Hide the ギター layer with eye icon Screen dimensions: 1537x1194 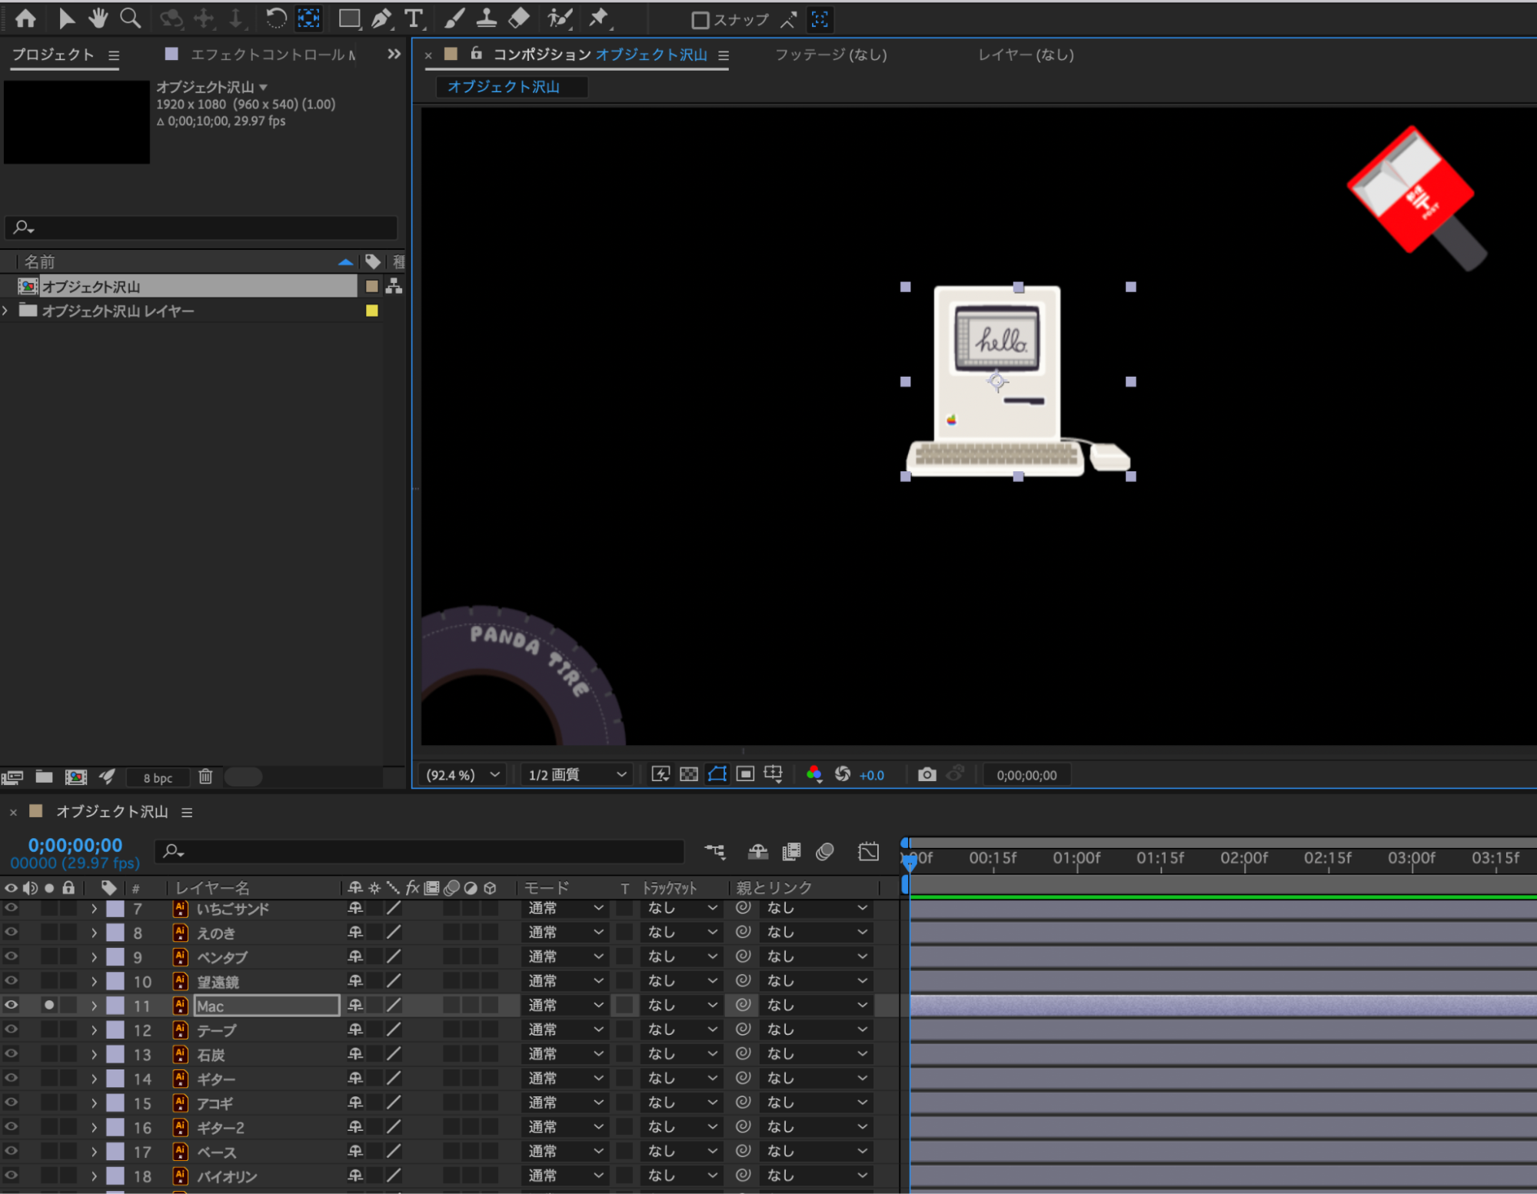tap(11, 1078)
